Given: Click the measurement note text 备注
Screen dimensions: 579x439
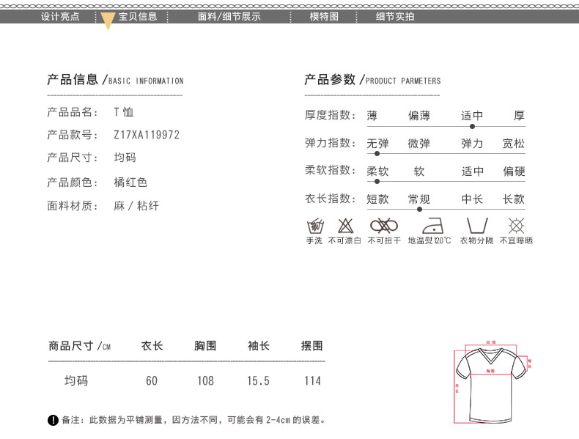Looking at the screenshot, I should [194, 420].
